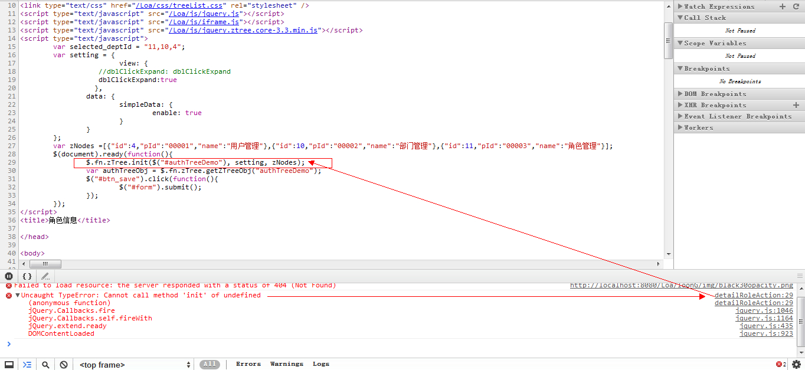Open the black30opacity.png resource URL

682,286
